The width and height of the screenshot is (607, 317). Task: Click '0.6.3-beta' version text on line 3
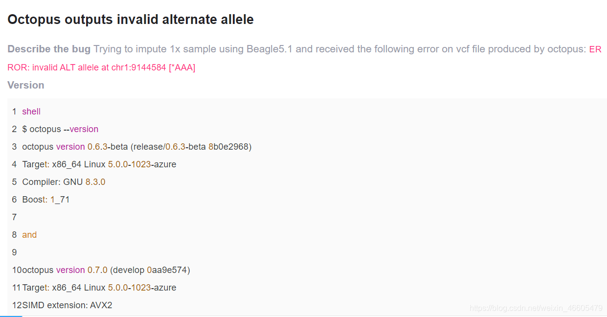coord(108,147)
